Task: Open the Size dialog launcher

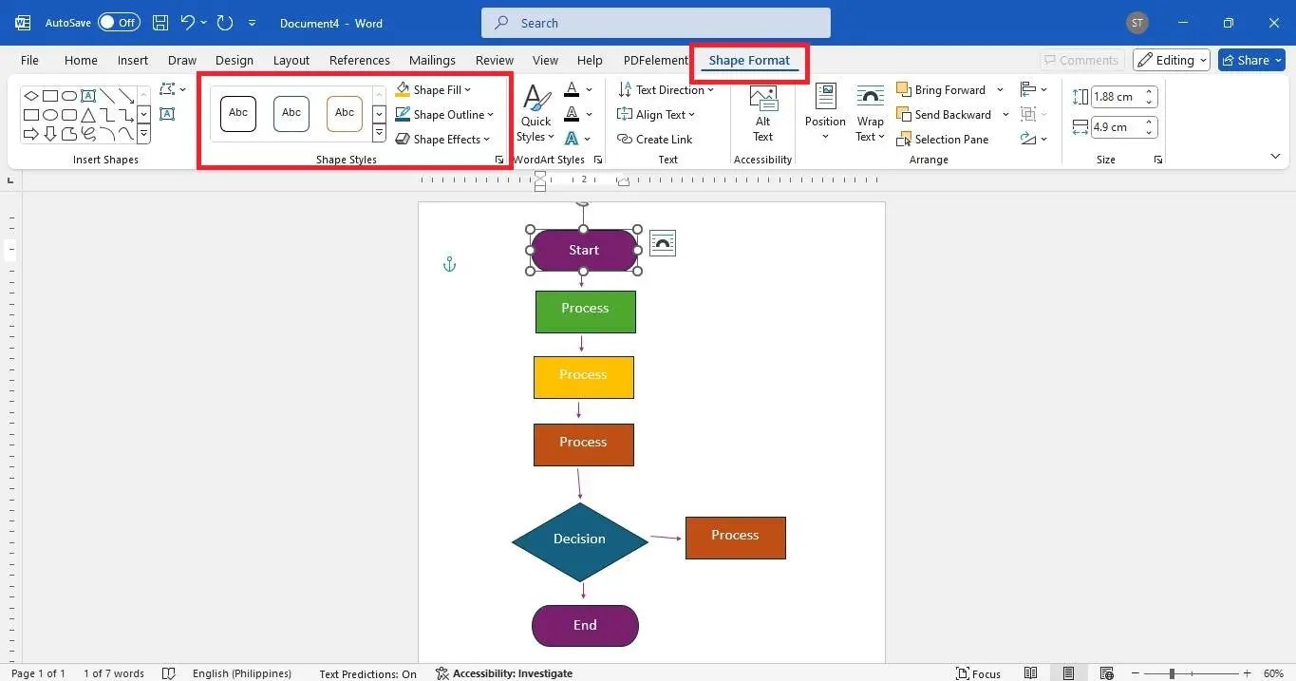Action: (1158, 161)
